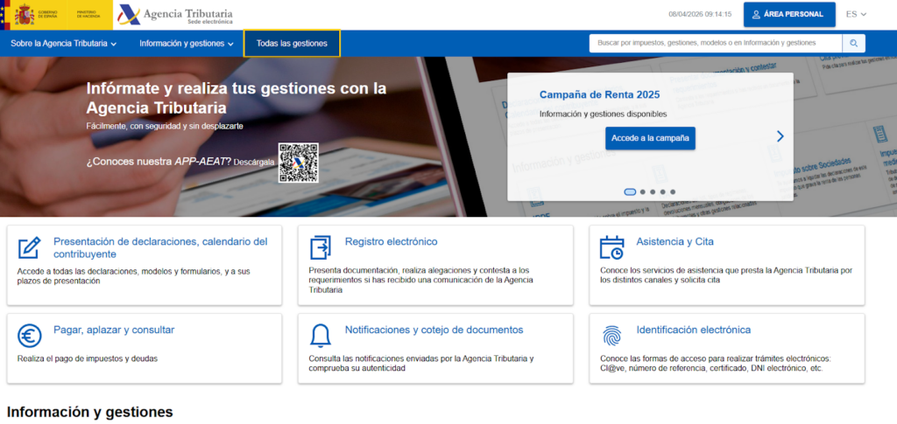Image resolution: width=897 pixels, height=424 pixels.
Task: Click the 'Infórmate y realiza tus gestiones' banner heading
Action: (237, 98)
